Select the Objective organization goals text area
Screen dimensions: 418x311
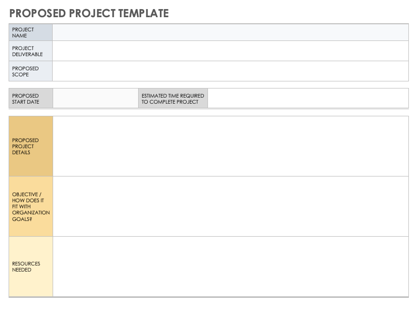[x=231, y=206]
